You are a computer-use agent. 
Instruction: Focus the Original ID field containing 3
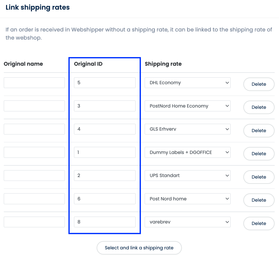tap(105, 106)
